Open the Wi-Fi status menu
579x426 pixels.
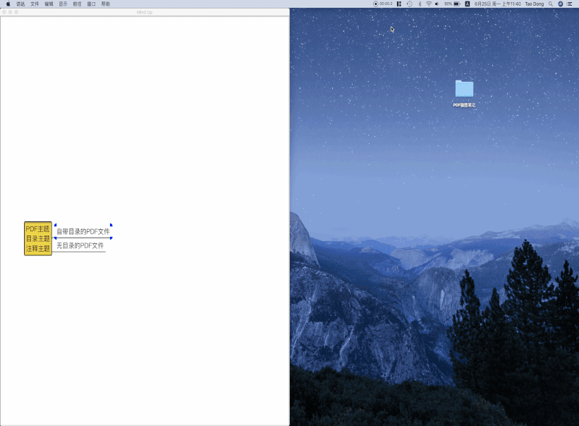pos(428,4)
